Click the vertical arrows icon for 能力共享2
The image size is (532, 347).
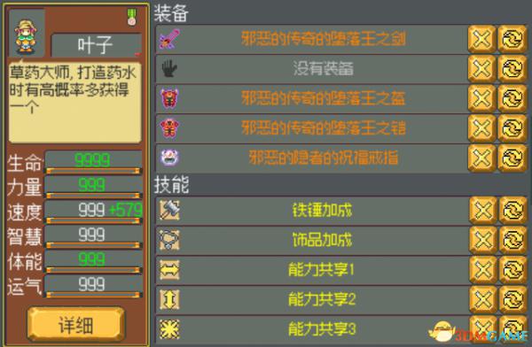click(x=169, y=299)
